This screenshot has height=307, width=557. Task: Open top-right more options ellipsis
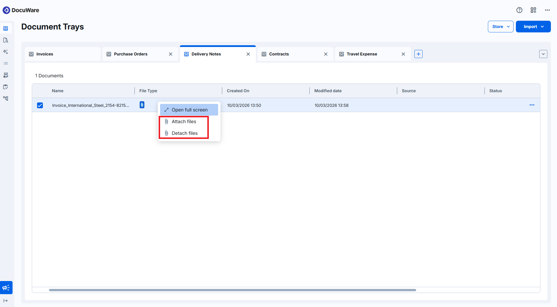tap(547, 10)
